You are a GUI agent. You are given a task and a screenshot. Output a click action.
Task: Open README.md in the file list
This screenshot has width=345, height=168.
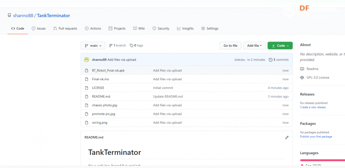[101, 97]
